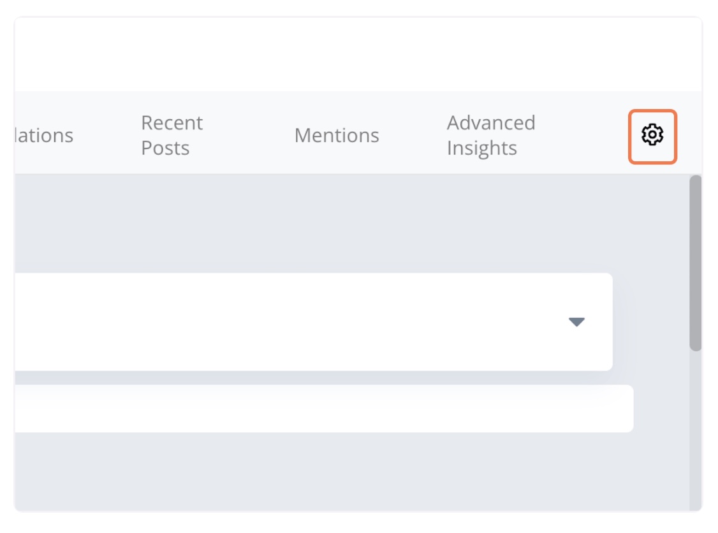
Task: Click the white bar below the dropdown
Action: (324, 409)
